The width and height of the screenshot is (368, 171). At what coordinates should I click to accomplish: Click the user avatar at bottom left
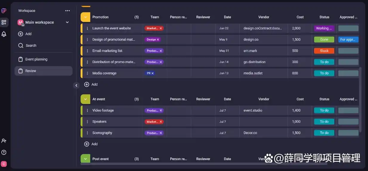4,164
